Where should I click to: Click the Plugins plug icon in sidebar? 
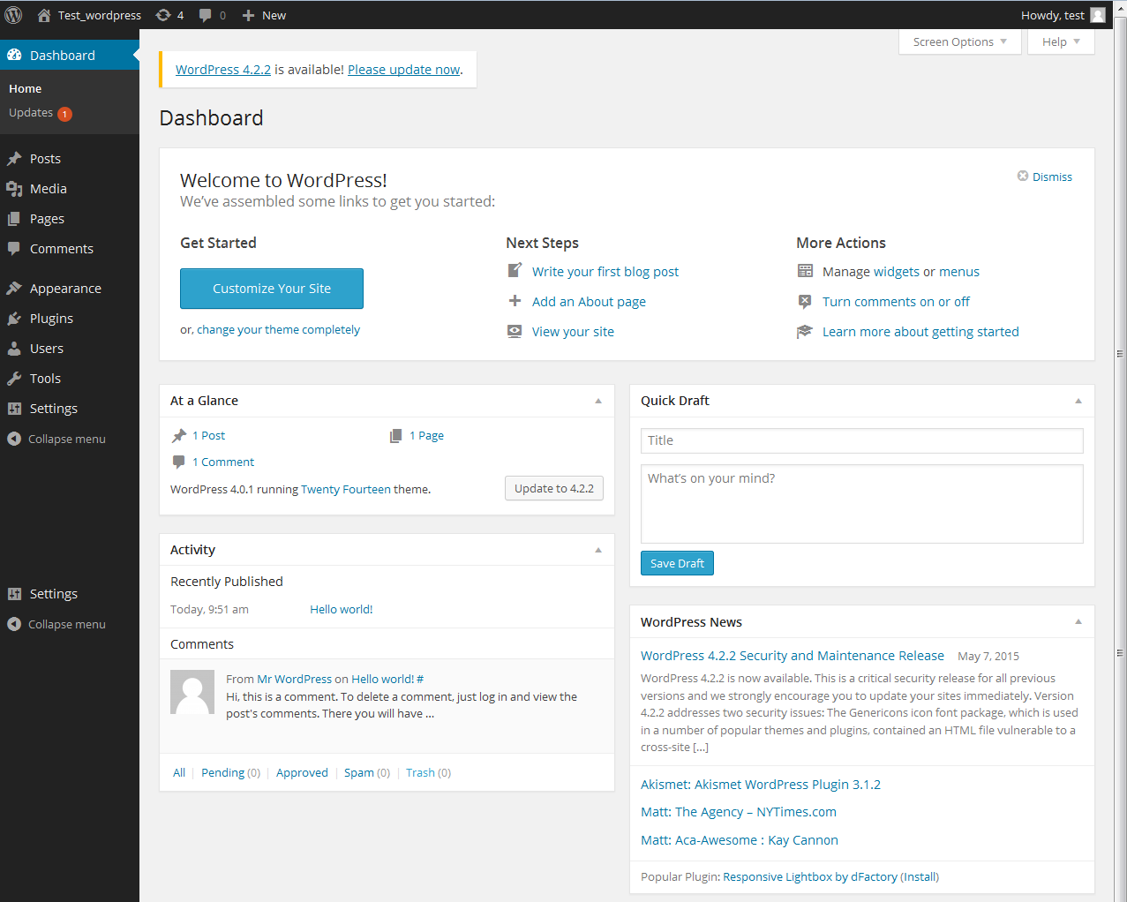[14, 319]
